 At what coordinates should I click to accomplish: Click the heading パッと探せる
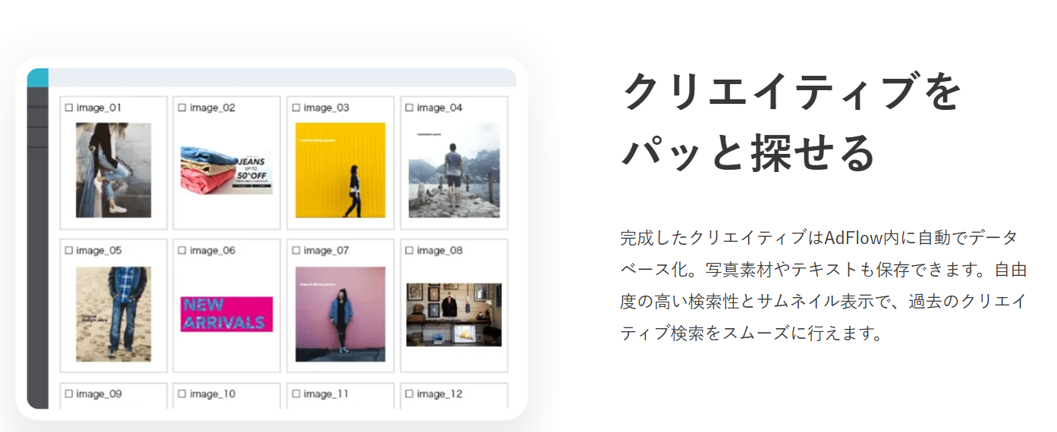click(x=749, y=152)
